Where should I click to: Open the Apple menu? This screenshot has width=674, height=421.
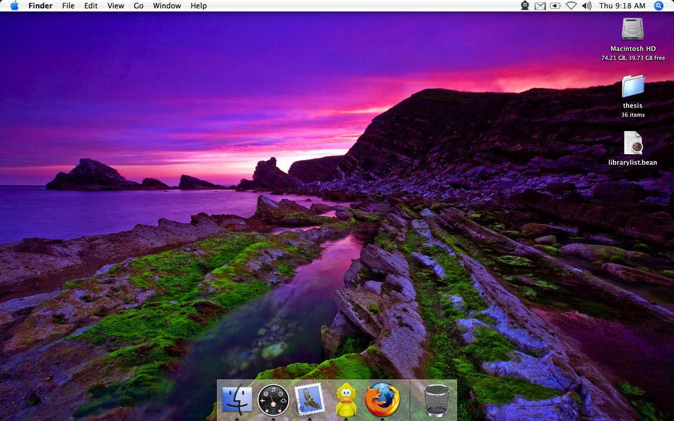[x=14, y=6]
